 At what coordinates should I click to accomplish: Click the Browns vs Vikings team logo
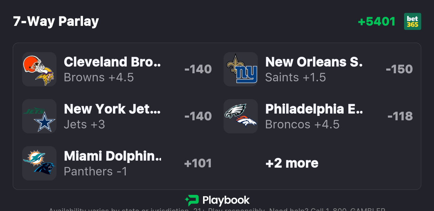(39, 69)
